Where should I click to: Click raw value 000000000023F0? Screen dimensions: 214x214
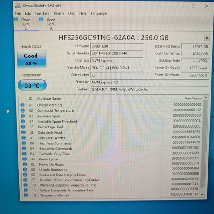point(185,163)
